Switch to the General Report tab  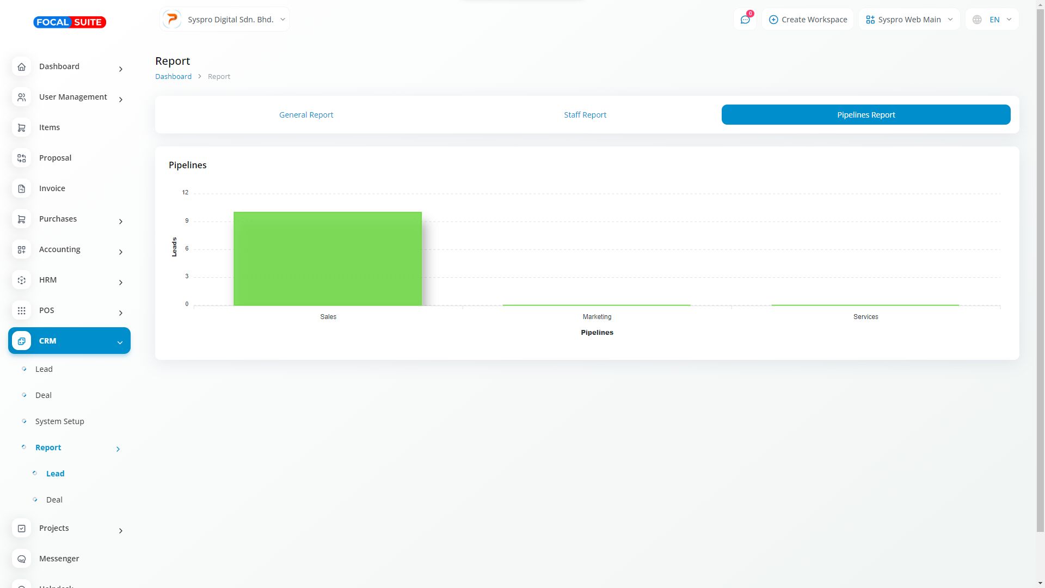tap(306, 115)
